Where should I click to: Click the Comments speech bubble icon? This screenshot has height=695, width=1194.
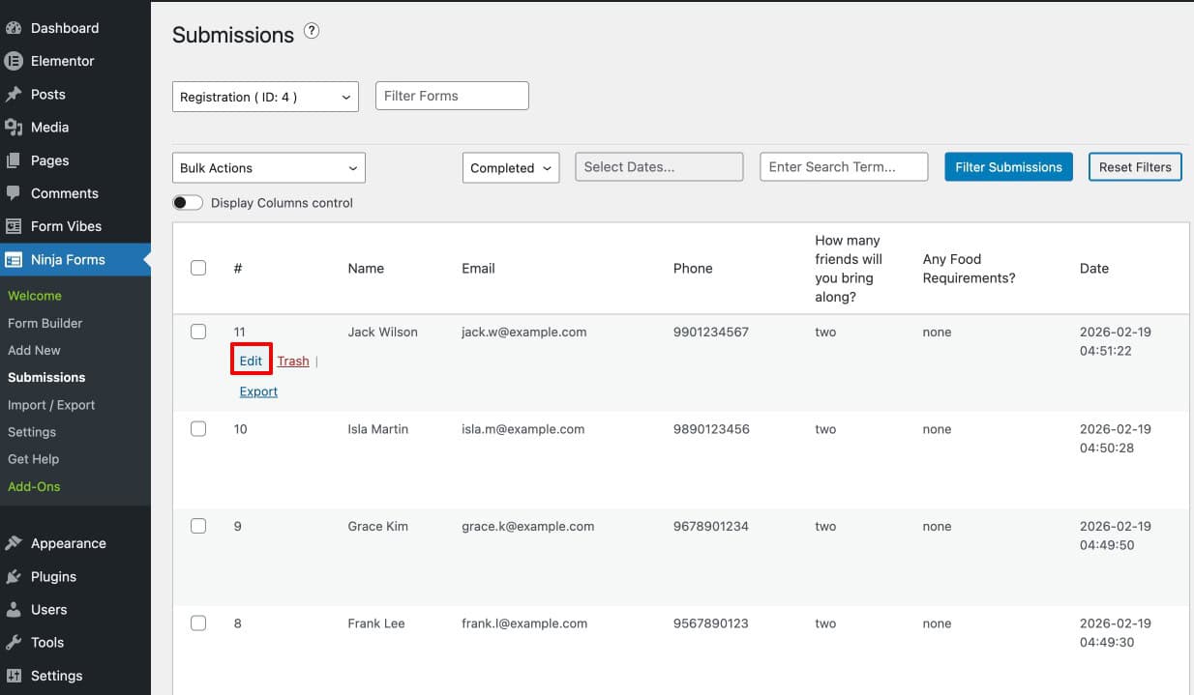14,193
